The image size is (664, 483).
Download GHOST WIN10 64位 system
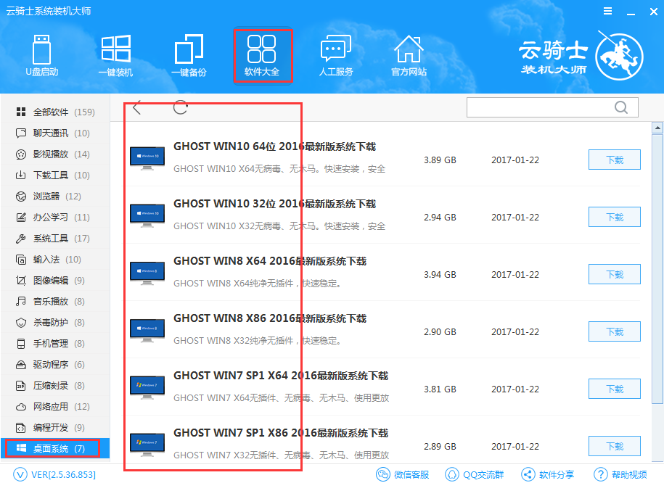click(x=615, y=160)
